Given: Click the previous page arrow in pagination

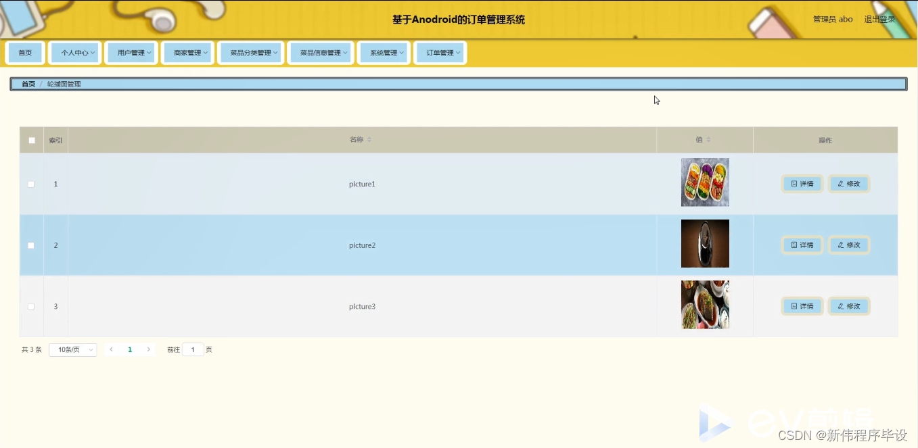Looking at the screenshot, I should 111,349.
